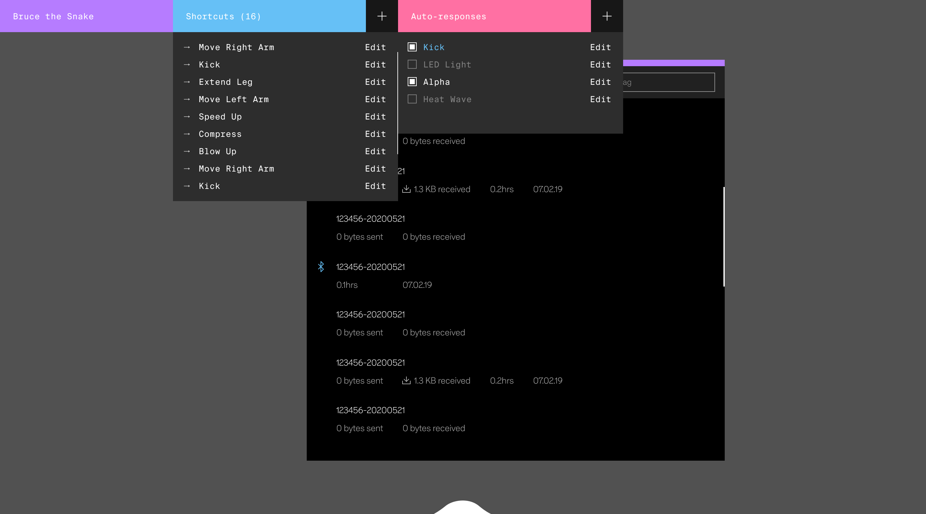The width and height of the screenshot is (926, 514).
Task: Click arrow icon beside Blow Up shortcut
Action: tap(186, 151)
